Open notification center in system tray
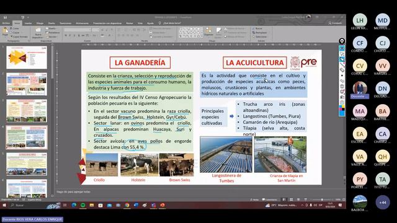 tap(341, 205)
